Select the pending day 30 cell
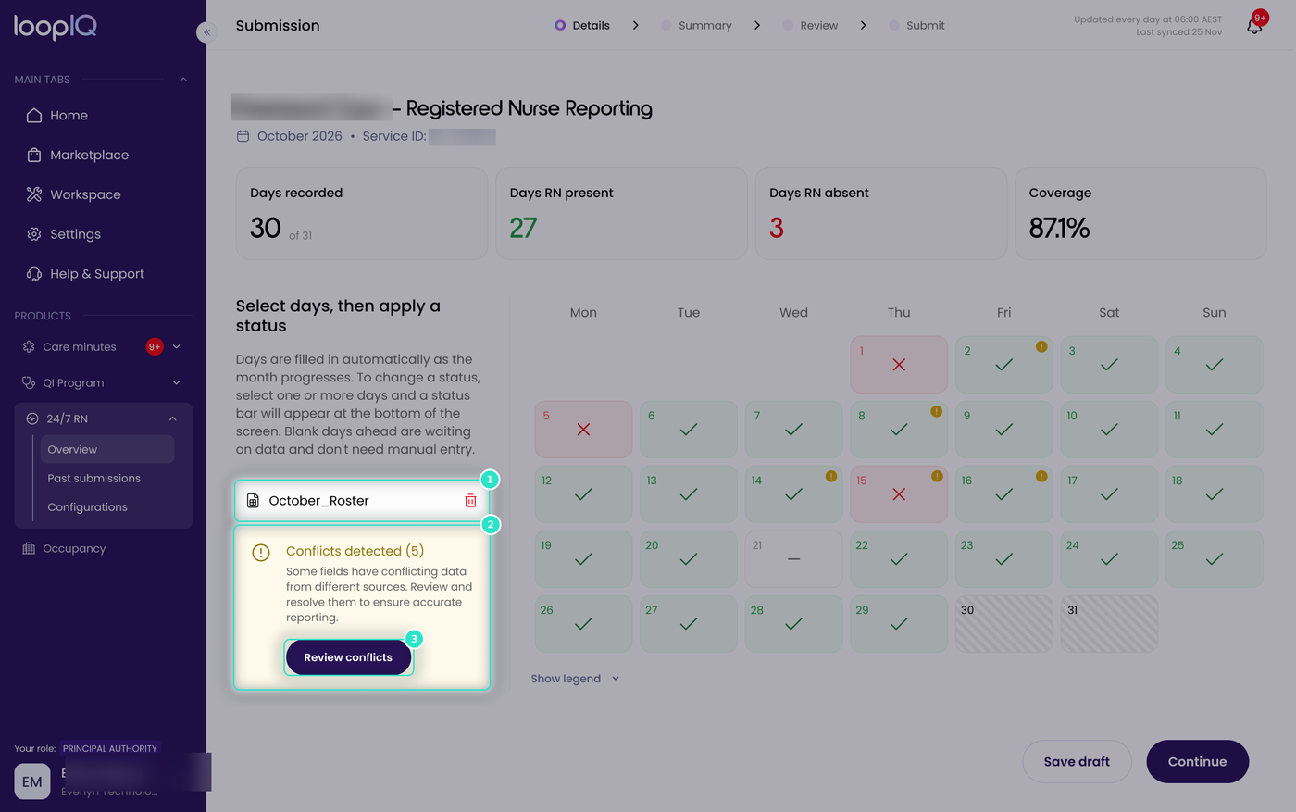The image size is (1296, 812). pyautogui.click(x=1003, y=624)
